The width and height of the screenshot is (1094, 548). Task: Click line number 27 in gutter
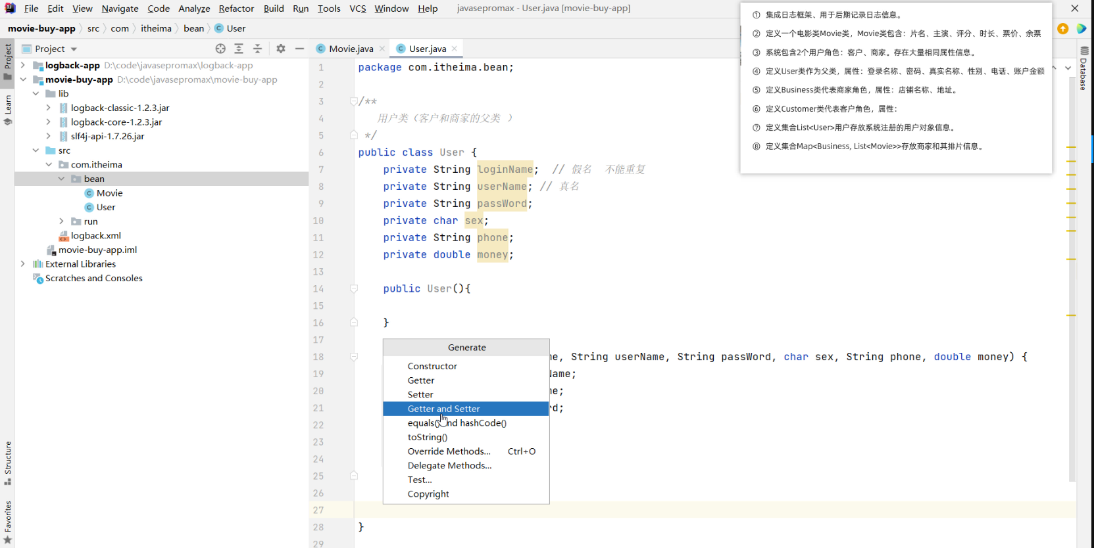click(318, 510)
